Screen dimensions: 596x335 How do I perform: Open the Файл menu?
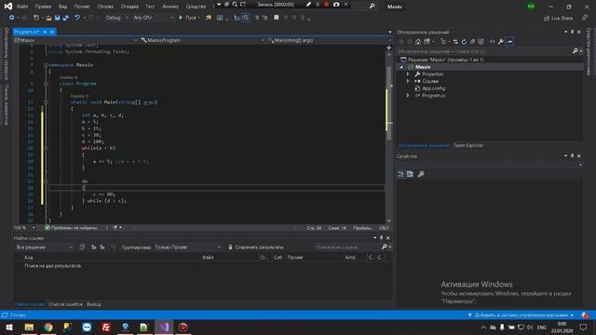pyautogui.click(x=22, y=7)
